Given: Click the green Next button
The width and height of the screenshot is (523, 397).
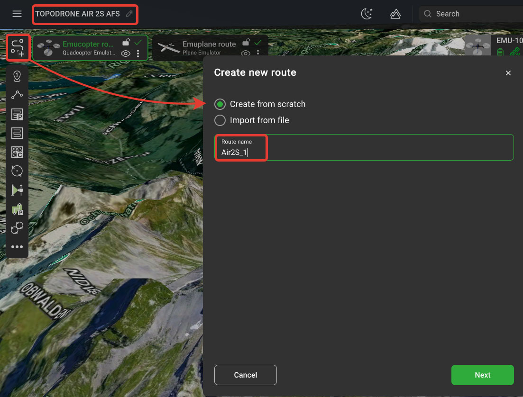Looking at the screenshot, I should pos(482,375).
